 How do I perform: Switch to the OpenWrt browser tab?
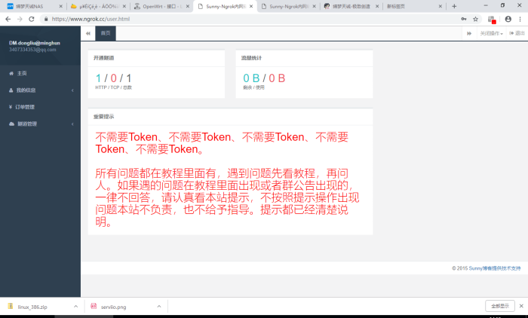click(x=158, y=5)
